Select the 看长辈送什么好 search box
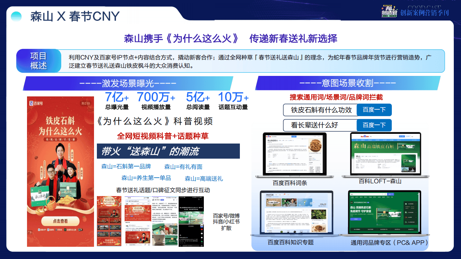Image resolution: width=461 pixels, height=259 pixels. pyautogui.click(x=320, y=125)
